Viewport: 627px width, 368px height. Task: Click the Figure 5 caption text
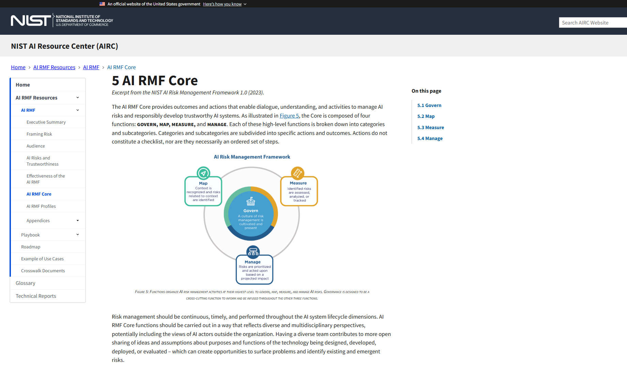[x=252, y=295]
